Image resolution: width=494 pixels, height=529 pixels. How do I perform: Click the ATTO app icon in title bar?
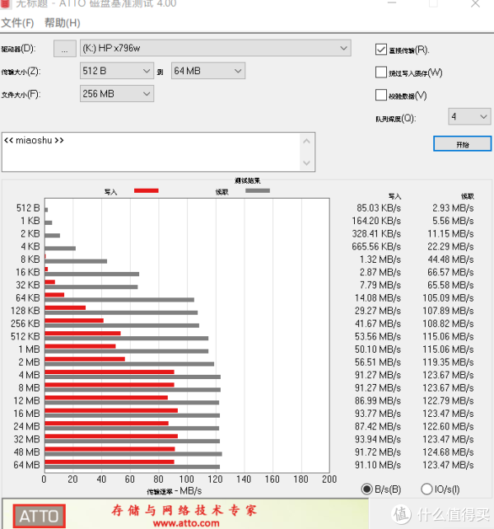[5, 4]
